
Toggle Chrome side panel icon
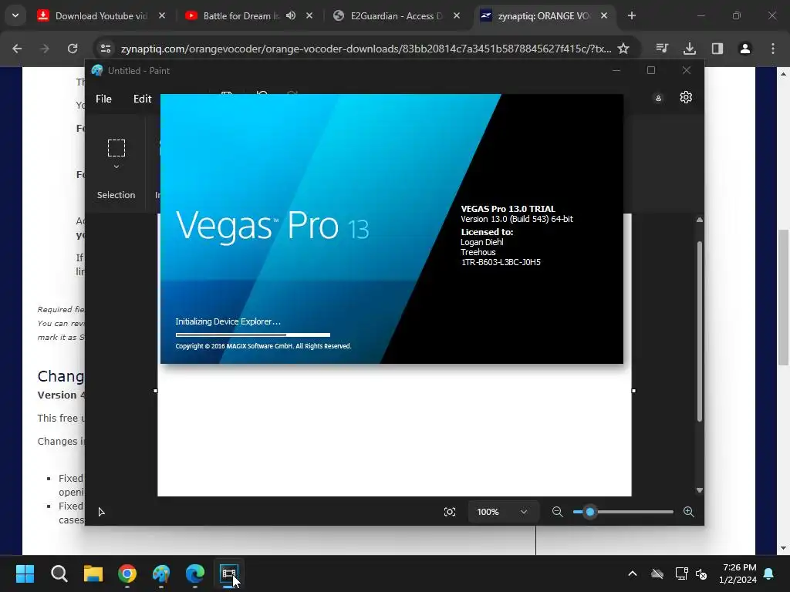(x=717, y=49)
